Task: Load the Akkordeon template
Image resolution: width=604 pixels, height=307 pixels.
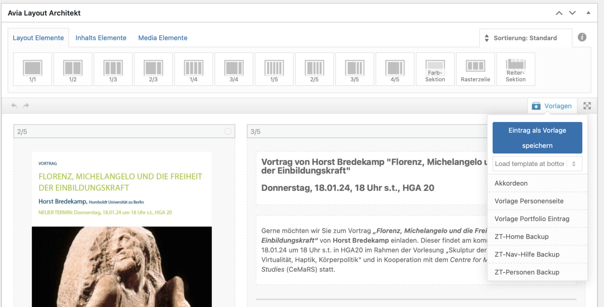Action: pos(537,183)
